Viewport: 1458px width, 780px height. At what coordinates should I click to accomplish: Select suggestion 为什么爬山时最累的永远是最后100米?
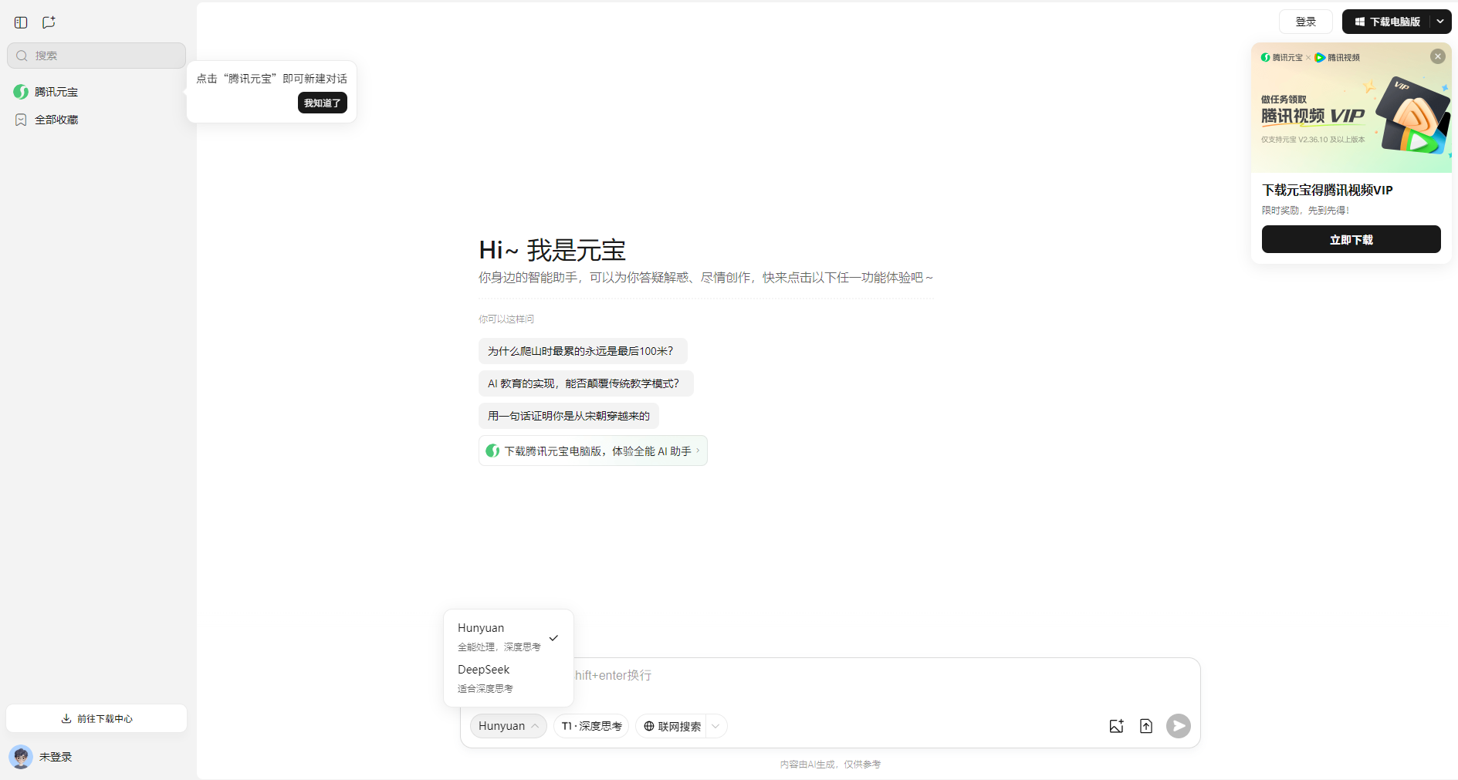click(x=583, y=351)
